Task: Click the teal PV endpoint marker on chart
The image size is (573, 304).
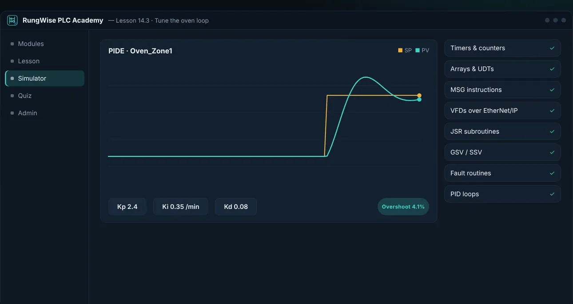Action: (x=419, y=100)
